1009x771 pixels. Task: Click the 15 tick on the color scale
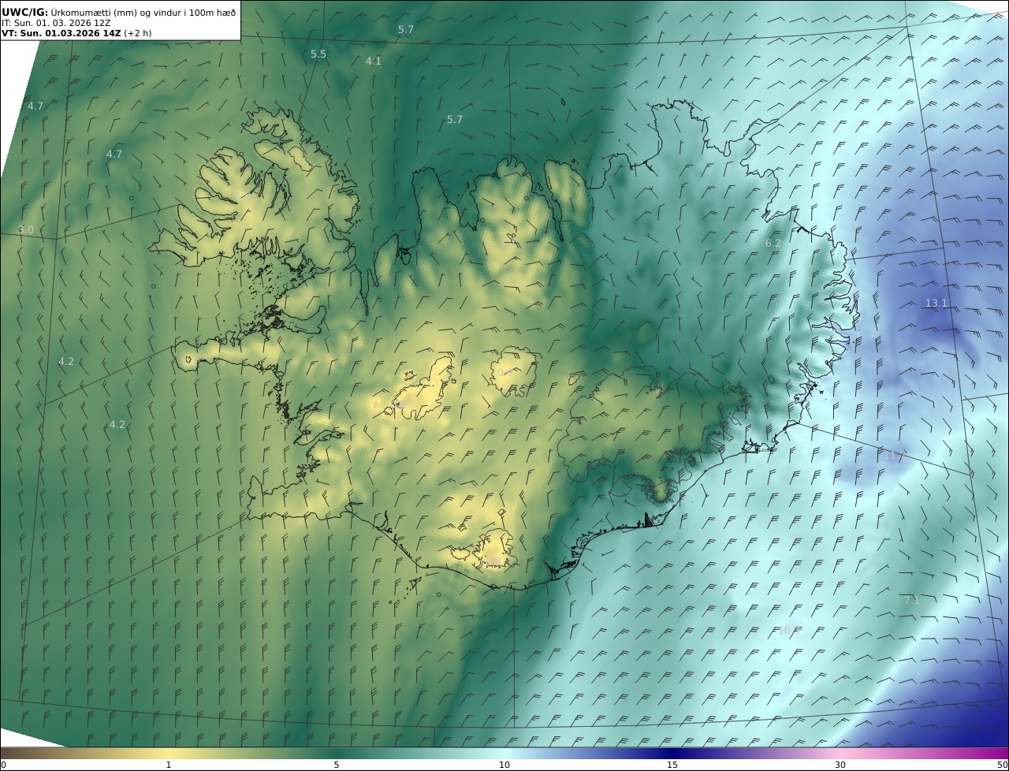click(672, 765)
